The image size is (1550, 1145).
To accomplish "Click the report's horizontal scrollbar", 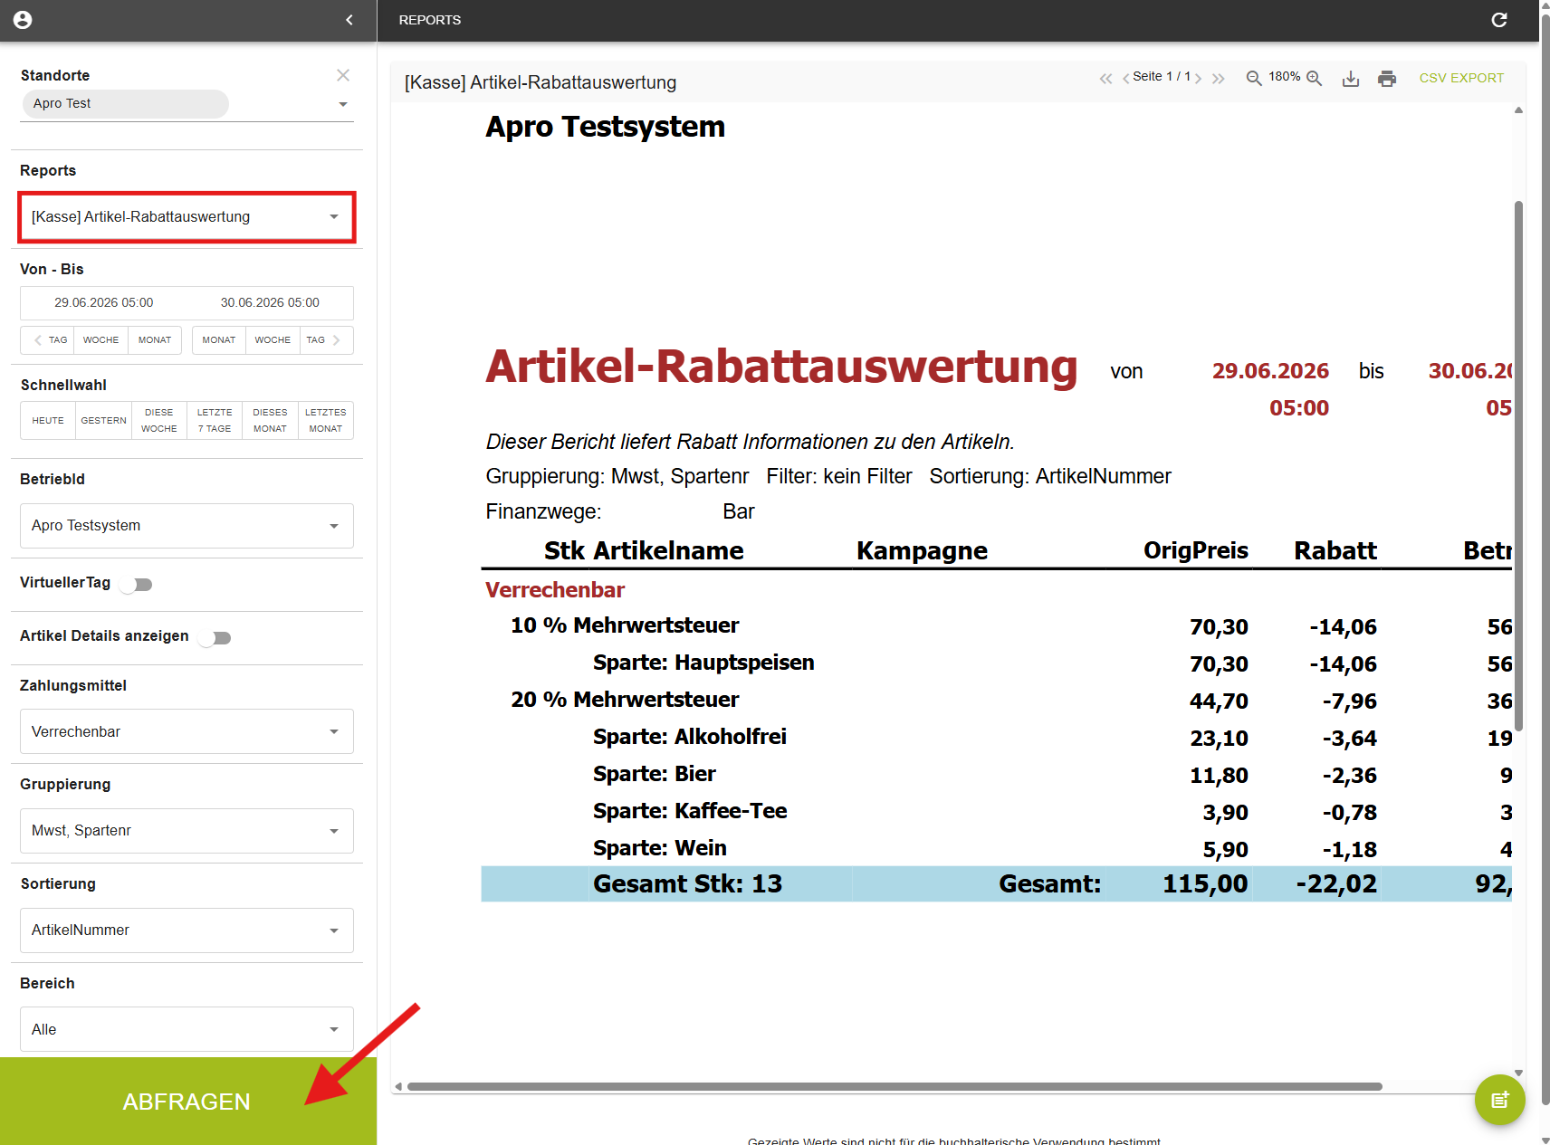I will tap(895, 1086).
